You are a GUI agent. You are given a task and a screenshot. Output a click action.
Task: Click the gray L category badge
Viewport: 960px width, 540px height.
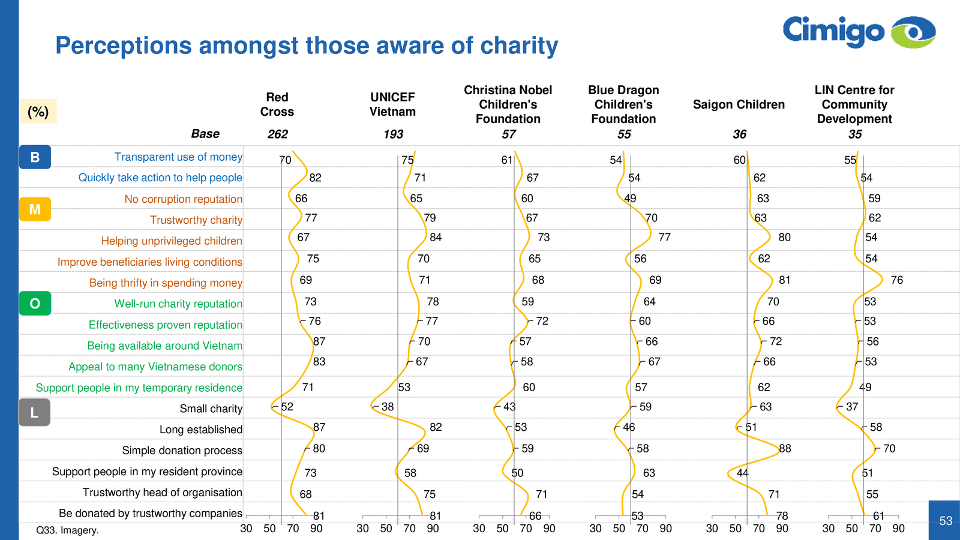click(x=34, y=413)
